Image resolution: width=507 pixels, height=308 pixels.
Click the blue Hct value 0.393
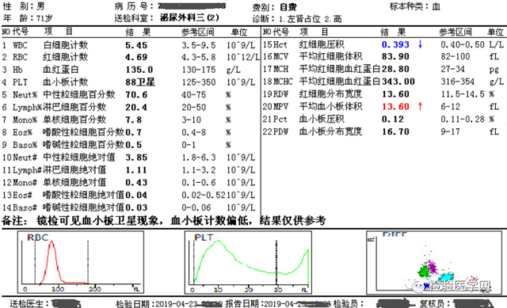click(x=395, y=44)
